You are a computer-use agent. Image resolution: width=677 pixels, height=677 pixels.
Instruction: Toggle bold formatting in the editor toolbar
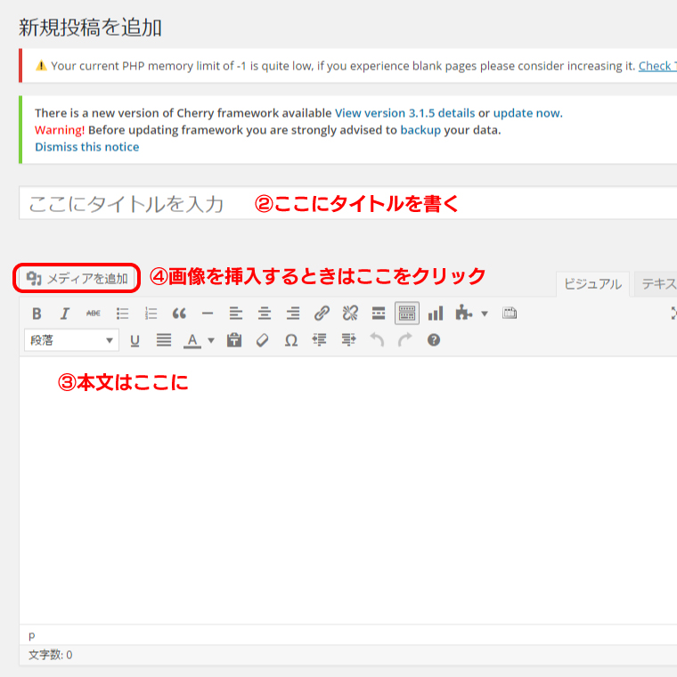point(37,314)
